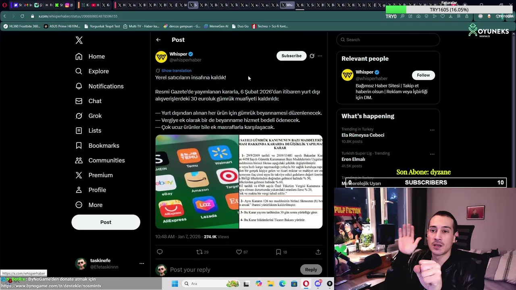Open the trending topic Eren Elmalı

tap(353, 159)
